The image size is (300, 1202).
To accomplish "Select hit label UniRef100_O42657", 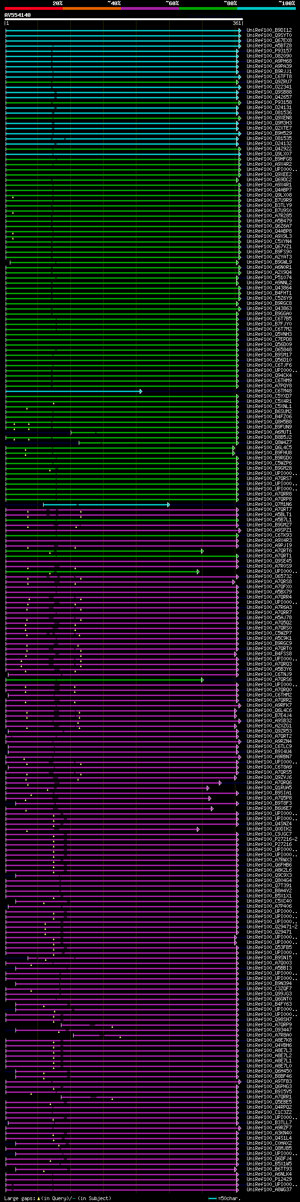I will 269,97.
